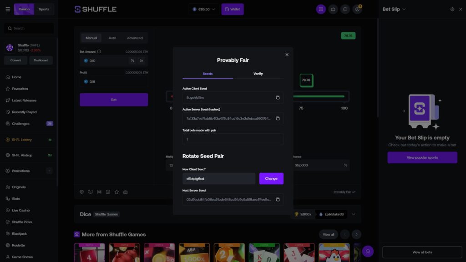Add the Dice game to favourites star
The width and height of the screenshot is (466, 262).
116,192
